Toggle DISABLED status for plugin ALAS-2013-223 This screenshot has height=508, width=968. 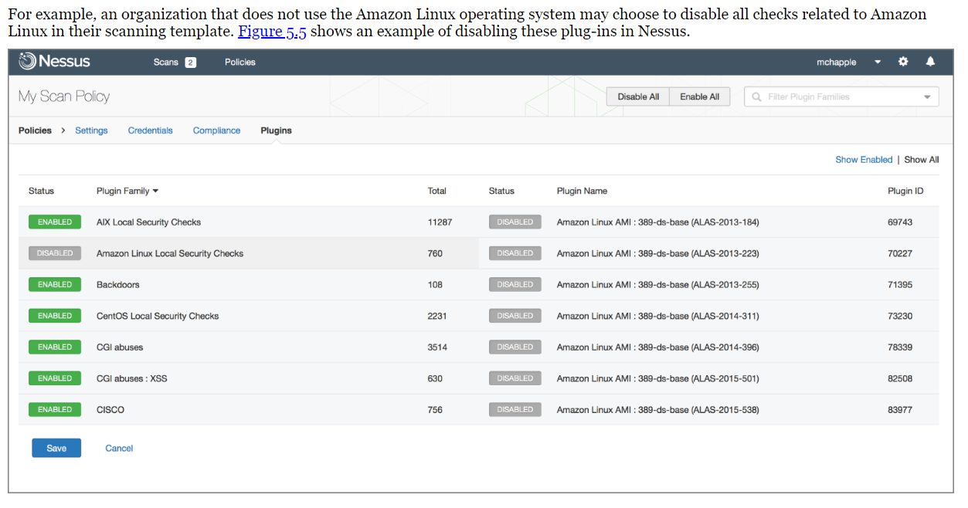515,253
